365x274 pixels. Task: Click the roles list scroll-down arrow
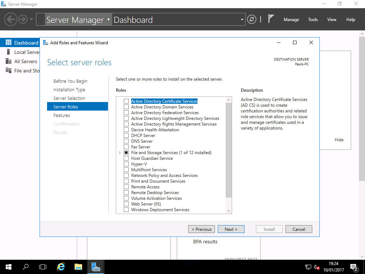228,210
